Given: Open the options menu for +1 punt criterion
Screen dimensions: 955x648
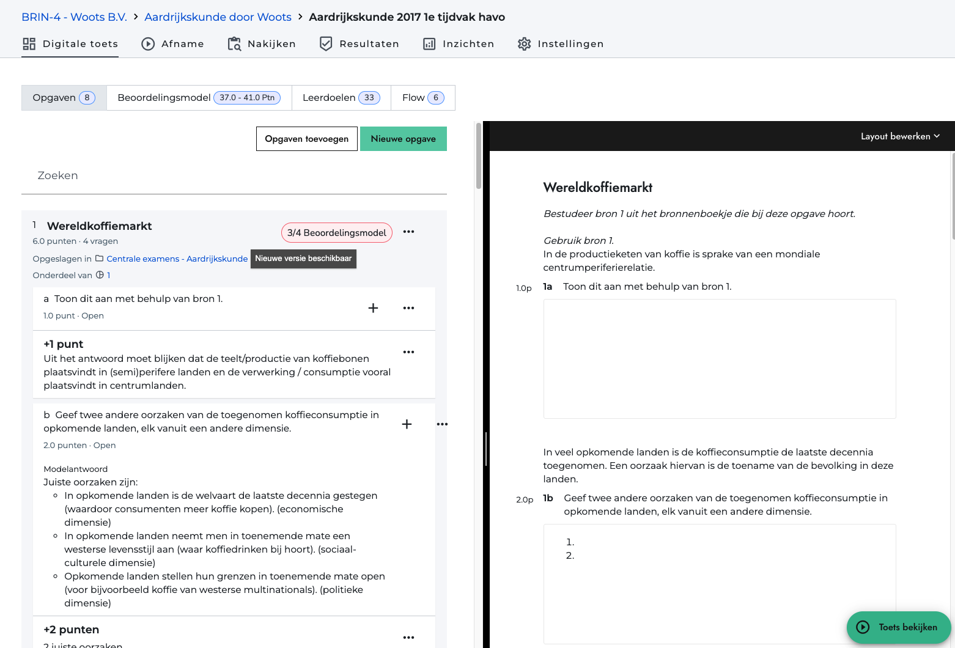Looking at the screenshot, I should click(x=408, y=352).
